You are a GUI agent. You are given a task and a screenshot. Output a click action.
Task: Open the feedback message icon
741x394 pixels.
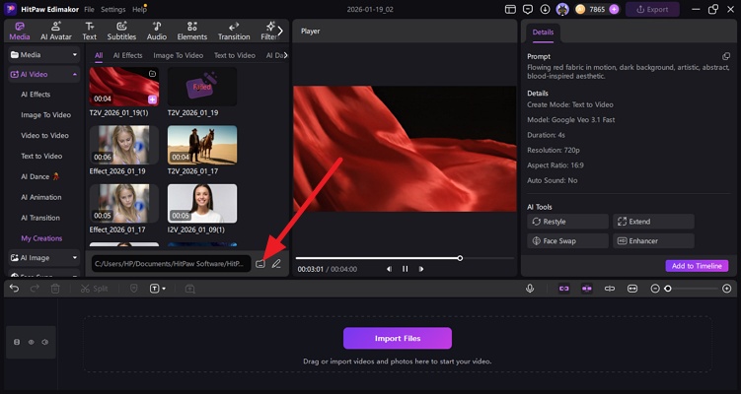coord(528,10)
